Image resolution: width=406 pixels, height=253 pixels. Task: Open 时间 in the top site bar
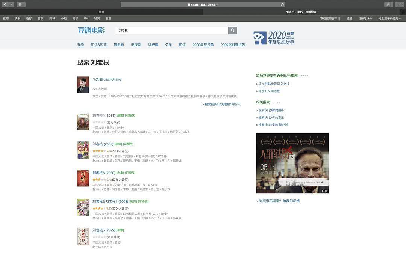(97, 18)
